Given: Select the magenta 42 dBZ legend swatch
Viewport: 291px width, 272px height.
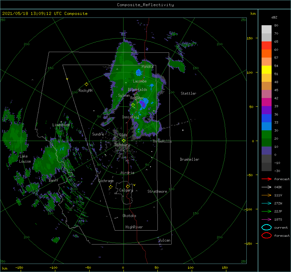Looking at the screenshot, I should (266, 102).
